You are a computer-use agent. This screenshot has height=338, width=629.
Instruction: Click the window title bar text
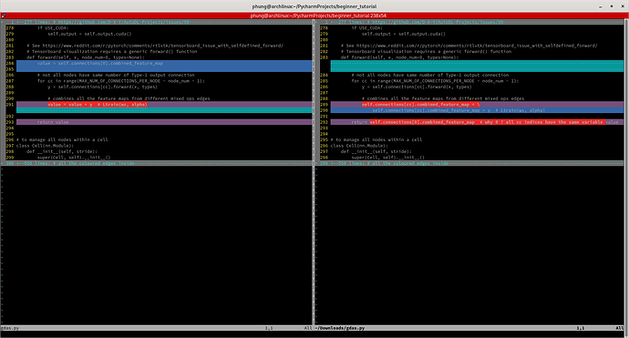pos(314,6)
